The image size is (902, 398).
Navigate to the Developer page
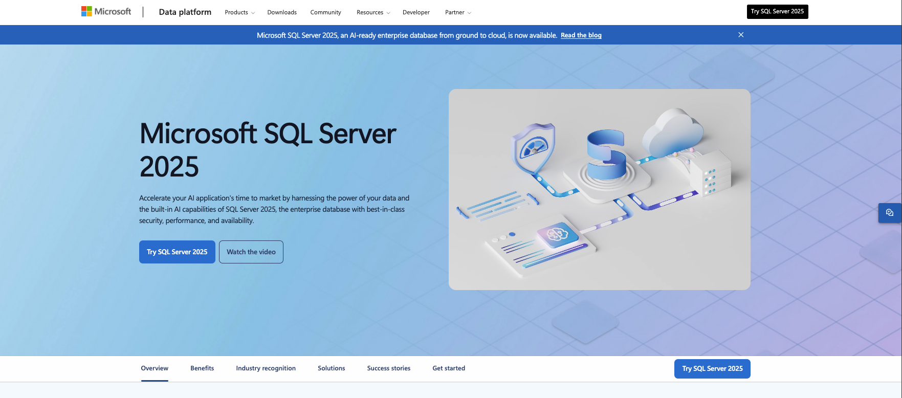[416, 12]
